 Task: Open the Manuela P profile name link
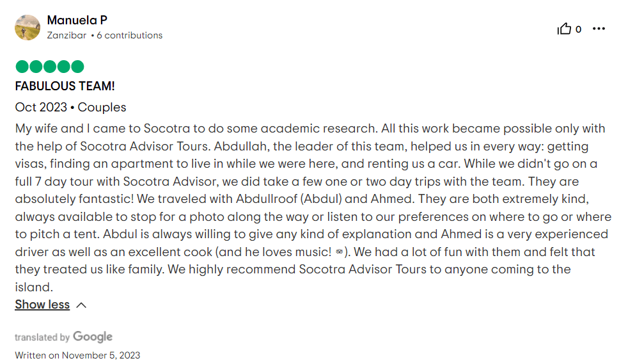[x=77, y=20]
